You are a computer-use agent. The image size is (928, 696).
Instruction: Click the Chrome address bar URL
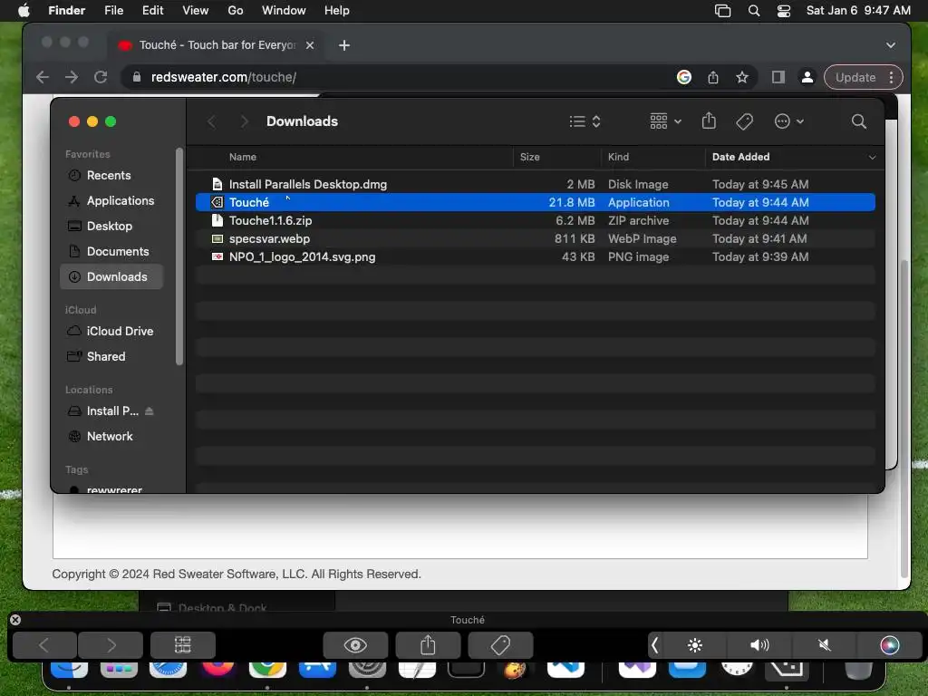tap(224, 77)
